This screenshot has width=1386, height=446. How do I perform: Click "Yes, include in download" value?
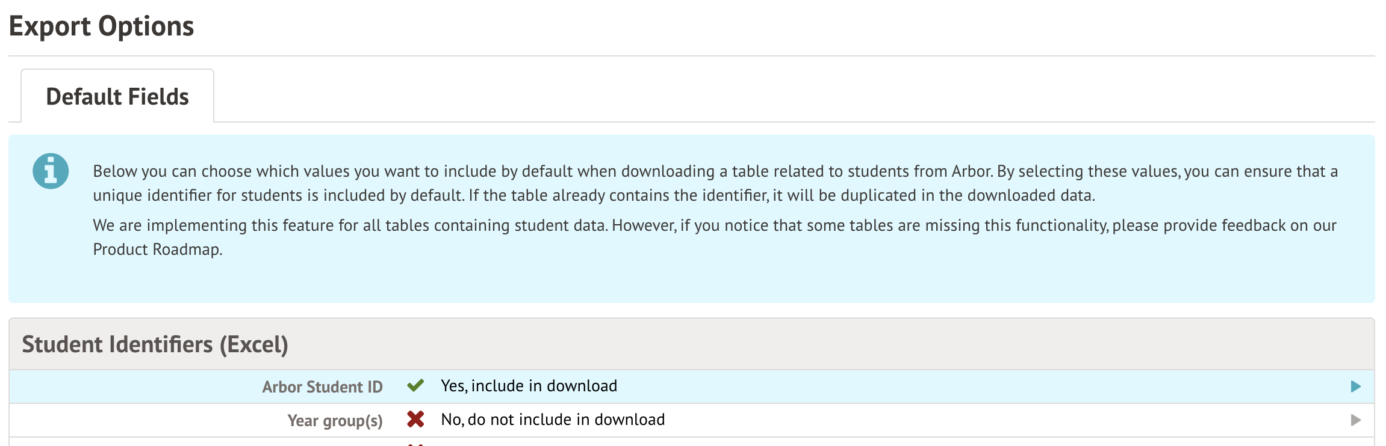[529, 386]
